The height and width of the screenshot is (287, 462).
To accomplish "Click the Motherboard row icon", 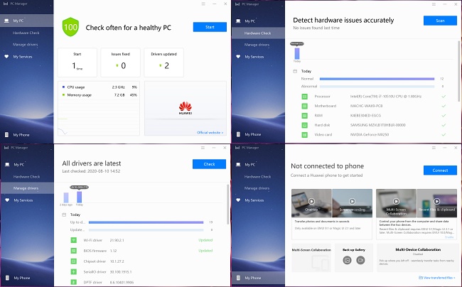I will [x=305, y=106].
